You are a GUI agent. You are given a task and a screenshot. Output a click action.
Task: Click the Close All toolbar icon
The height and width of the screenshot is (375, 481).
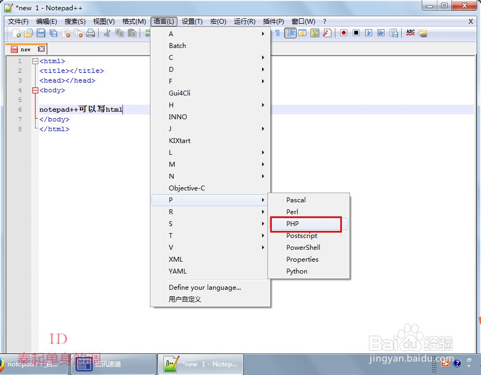click(78, 33)
